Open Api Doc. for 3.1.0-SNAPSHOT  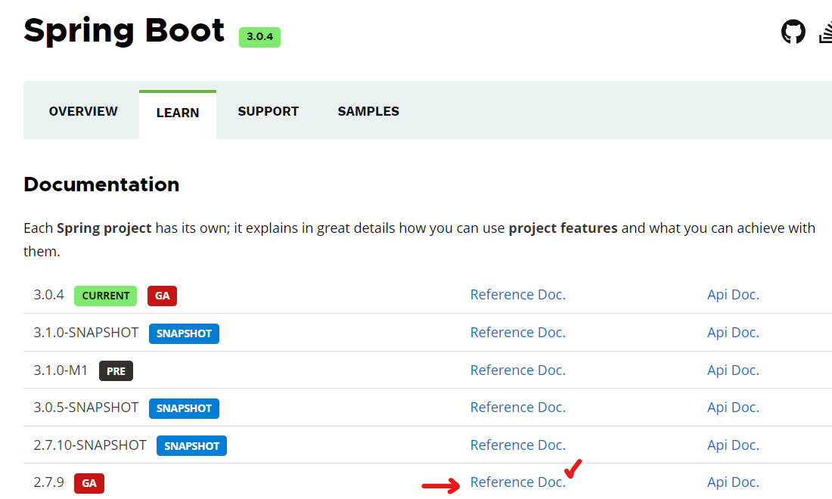734,333
